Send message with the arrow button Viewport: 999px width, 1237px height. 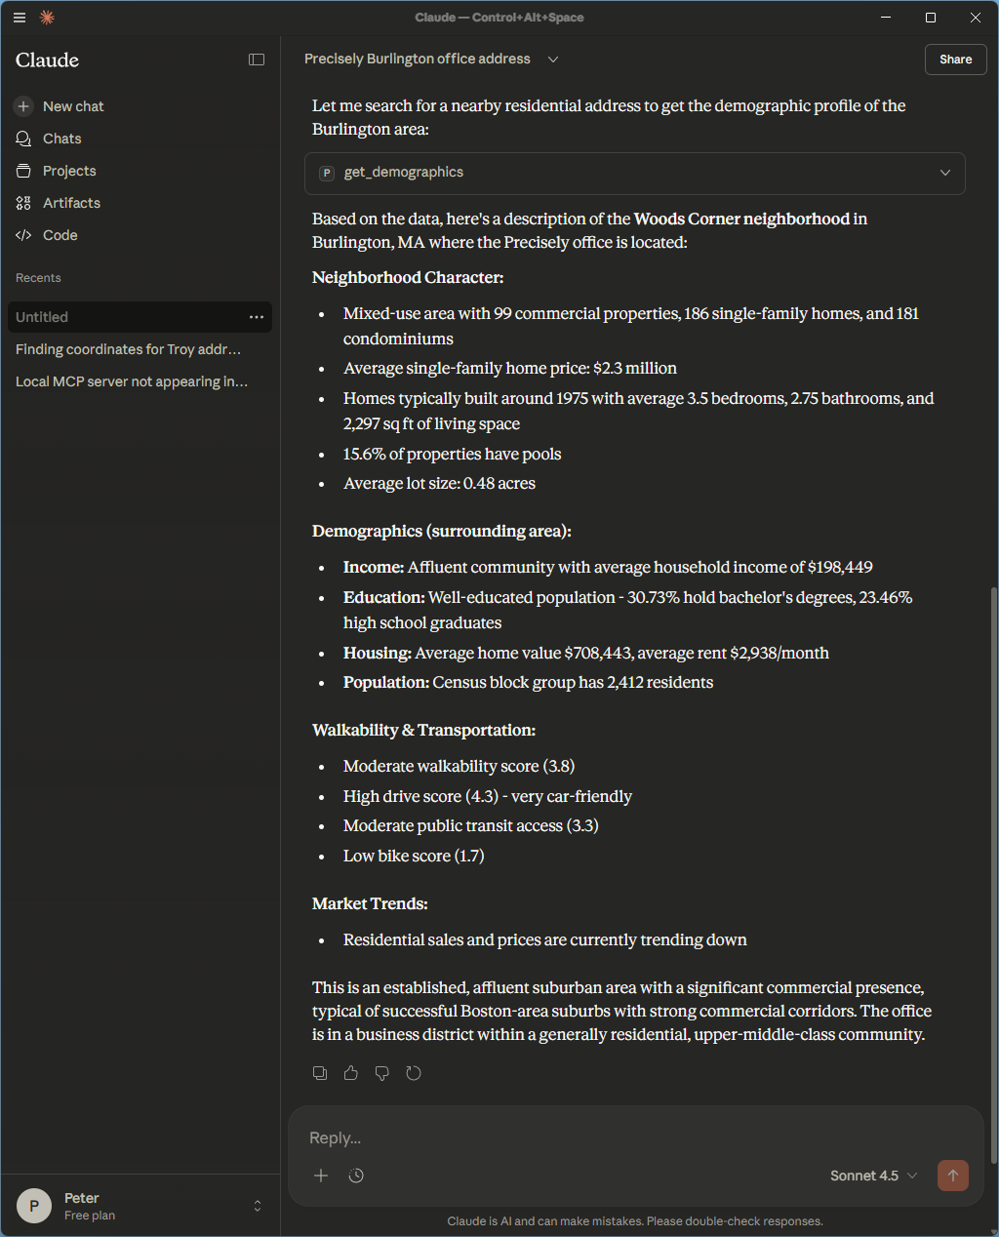click(953, 1176)
